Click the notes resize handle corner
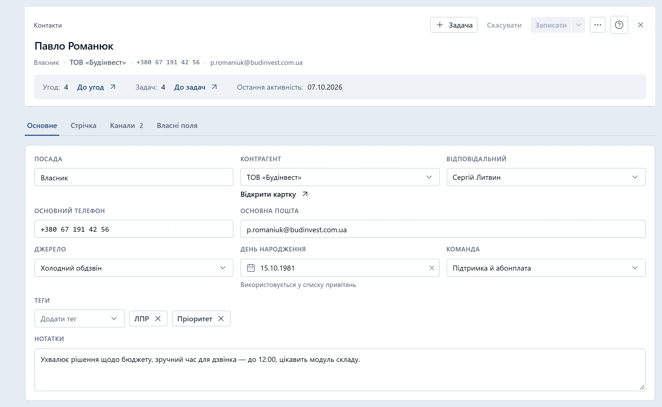The height and width of the screenshot is (407, 662). (x=642, y=388)
